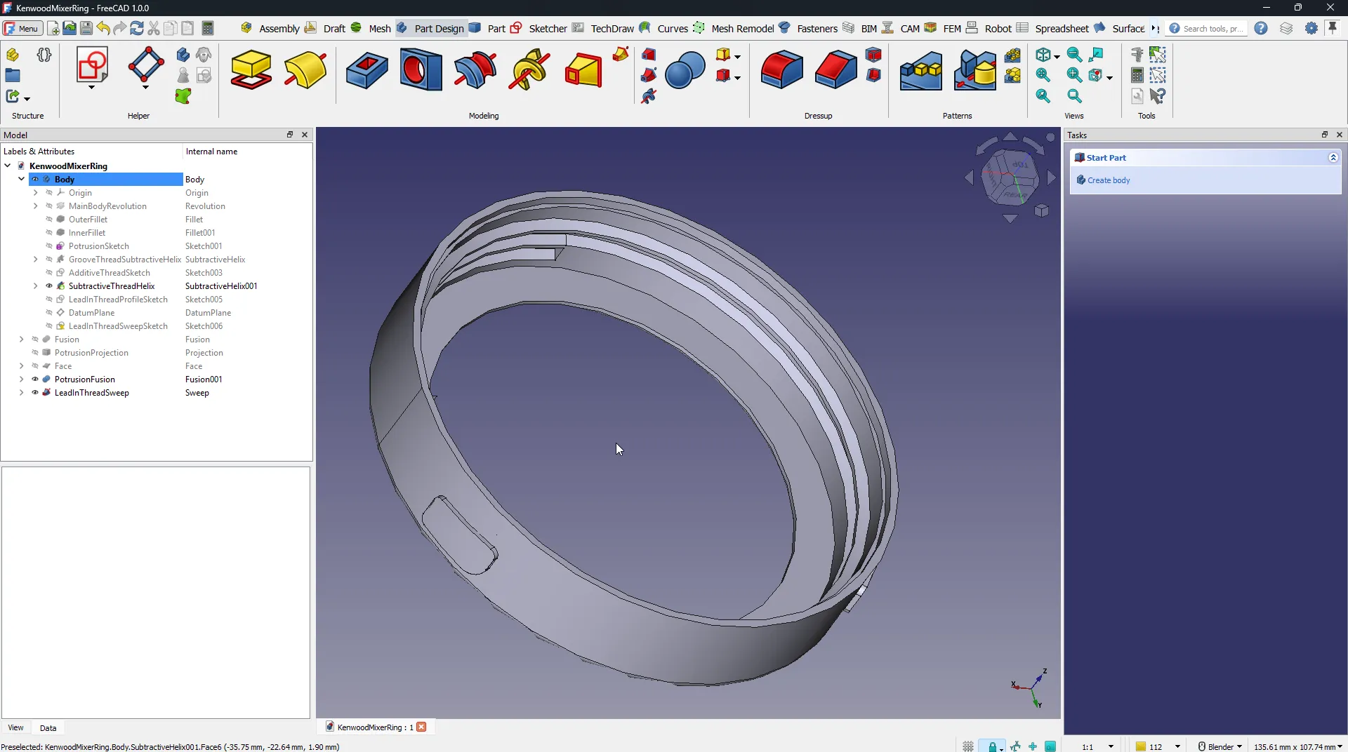Screen dimensions: 1348x752
Task: Collapse the Body tree node
Action: pos(22,180)
